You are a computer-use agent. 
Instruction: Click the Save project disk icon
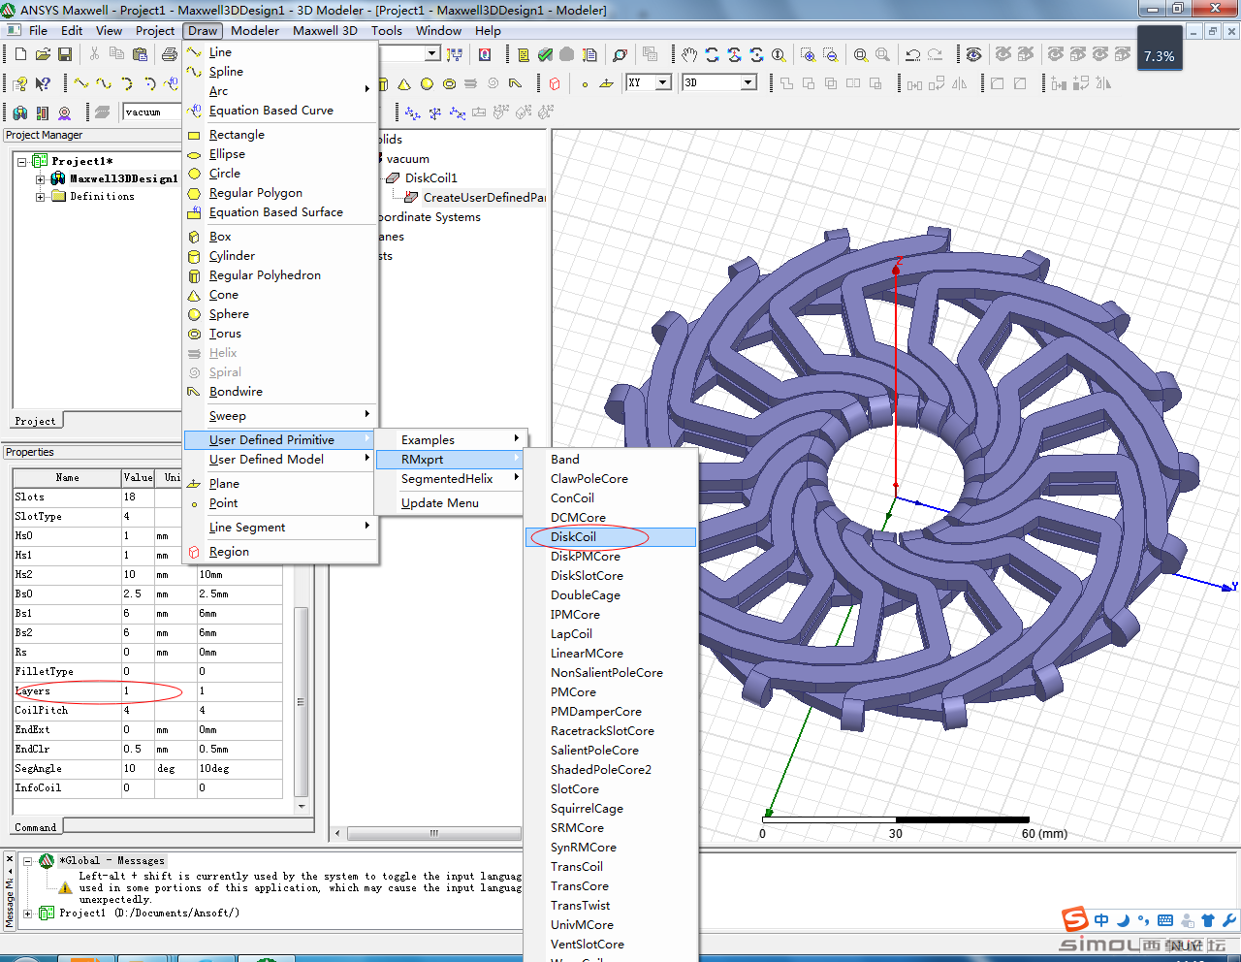[65, 54]
